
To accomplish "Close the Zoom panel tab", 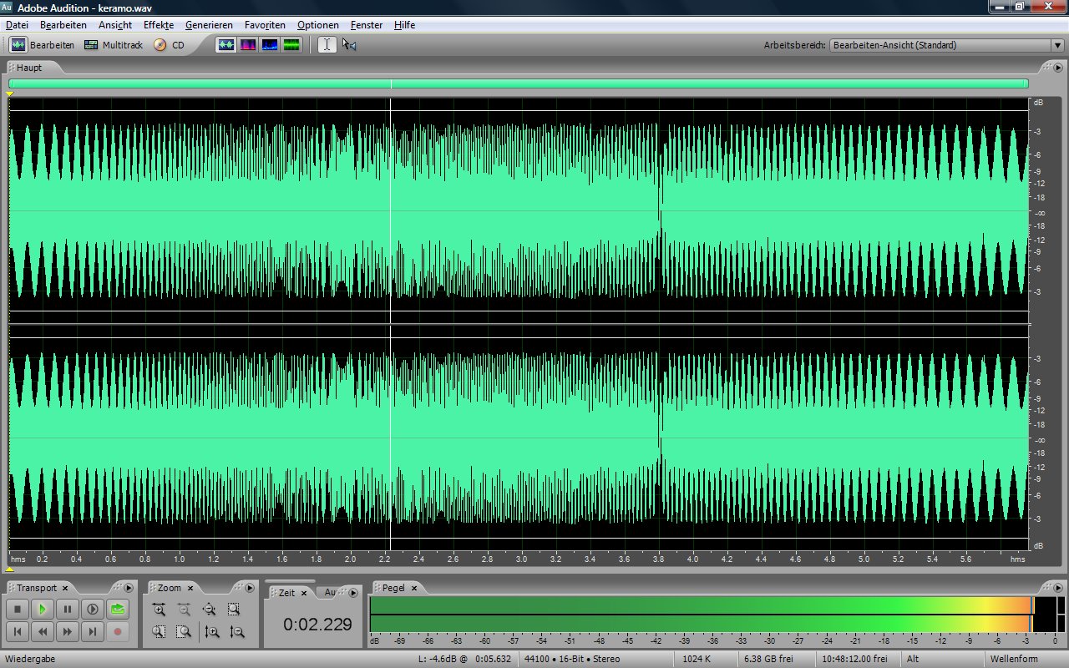I will (190, 589).
